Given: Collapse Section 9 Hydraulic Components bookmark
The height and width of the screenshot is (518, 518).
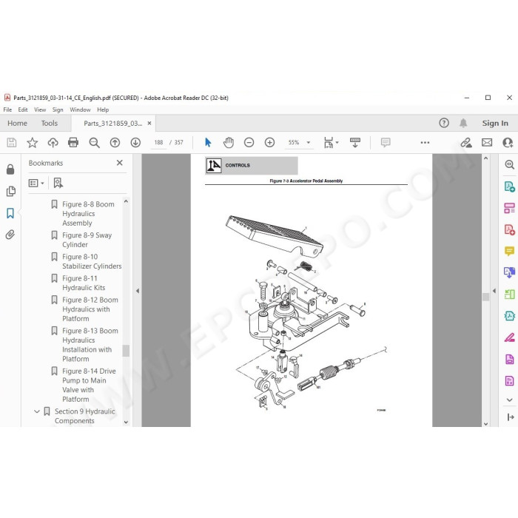Looking at the screenshot, I should coord(37,411).
